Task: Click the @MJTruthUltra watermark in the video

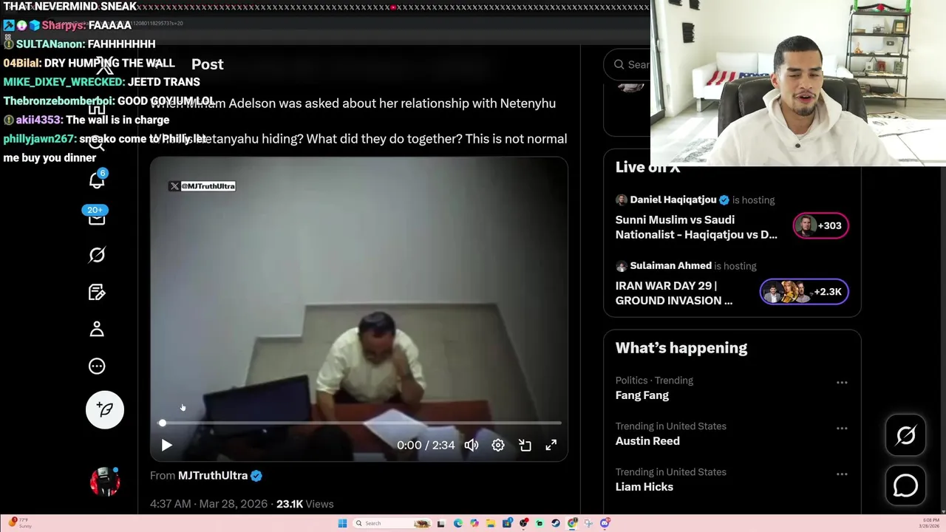Action: (x=202, y=186)
